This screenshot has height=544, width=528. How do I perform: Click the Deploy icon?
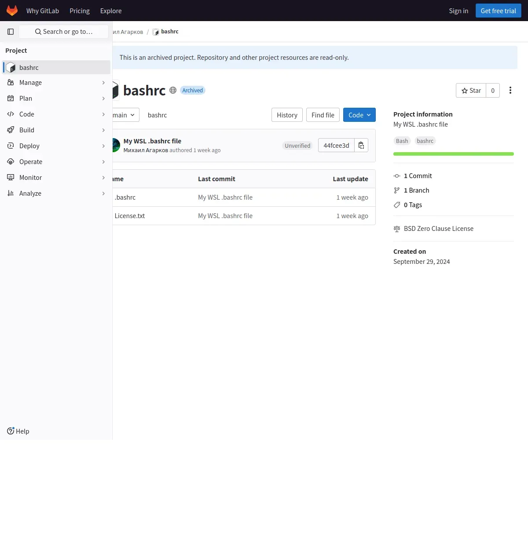click(x=11, y=146)
